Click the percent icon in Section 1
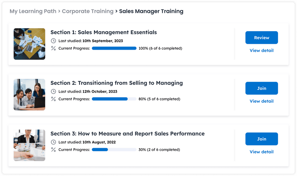This screenshot has height=176, width=297. 53,48
